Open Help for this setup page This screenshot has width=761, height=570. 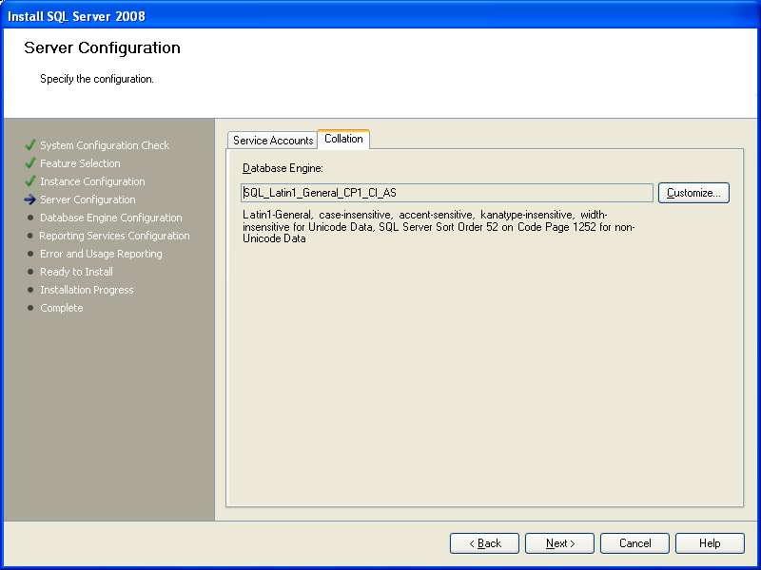tap(710, 543)
